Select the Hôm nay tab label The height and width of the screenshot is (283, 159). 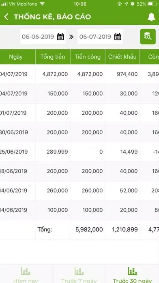[26, 281]
